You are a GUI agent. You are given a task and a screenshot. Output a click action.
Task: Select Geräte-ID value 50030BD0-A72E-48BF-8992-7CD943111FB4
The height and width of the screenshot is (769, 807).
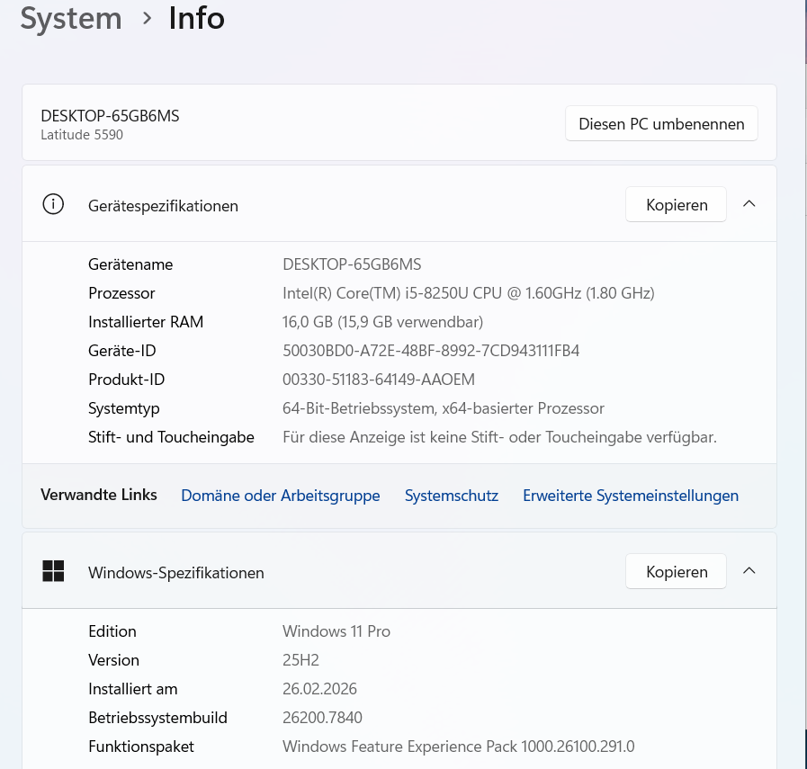(x=431, y=351)
